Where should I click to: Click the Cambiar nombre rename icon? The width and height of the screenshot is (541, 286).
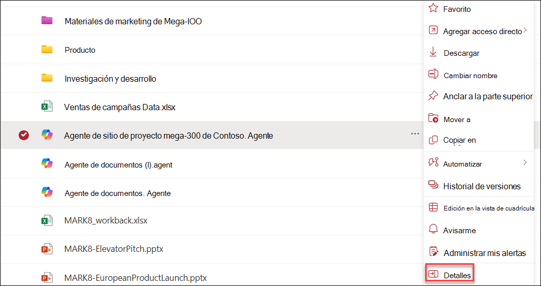click(x=433, y=74)
